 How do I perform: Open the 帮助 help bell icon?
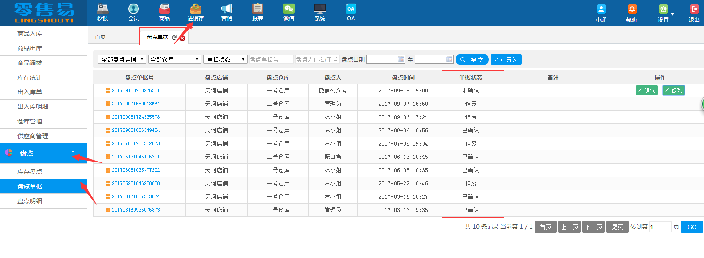click(632, 10)
